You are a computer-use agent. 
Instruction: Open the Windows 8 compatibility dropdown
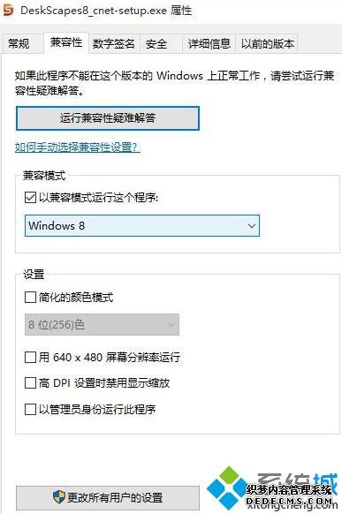pyautogui.click(x=142, y=225)
